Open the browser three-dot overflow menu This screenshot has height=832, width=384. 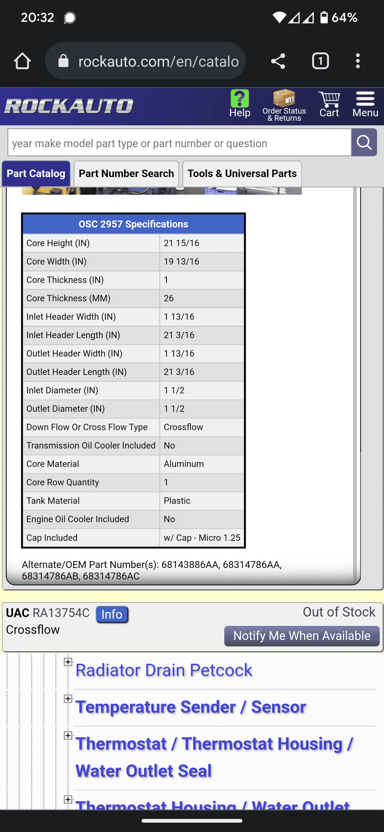pyautogui.click(x=357, y=61)
